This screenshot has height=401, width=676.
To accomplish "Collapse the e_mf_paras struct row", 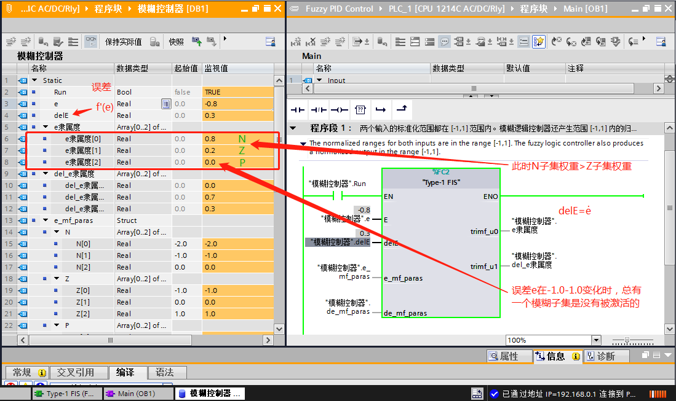I will (46, 220).
